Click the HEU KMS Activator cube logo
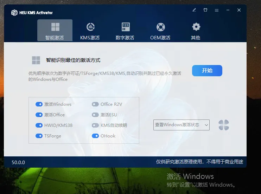The width and height of the screenshot is (261, 194). 14,13
